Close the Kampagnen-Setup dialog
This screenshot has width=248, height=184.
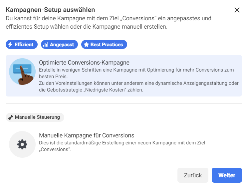pyautogui.click(x=237, y=10)
